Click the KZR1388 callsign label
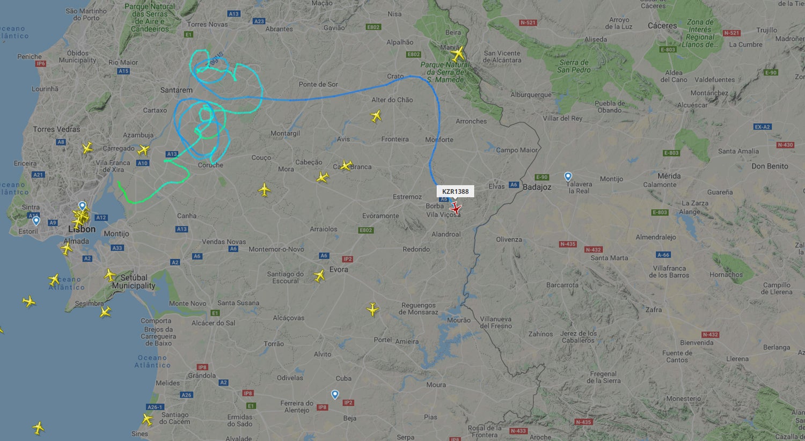The image size is (805, 441). [455, 192]
